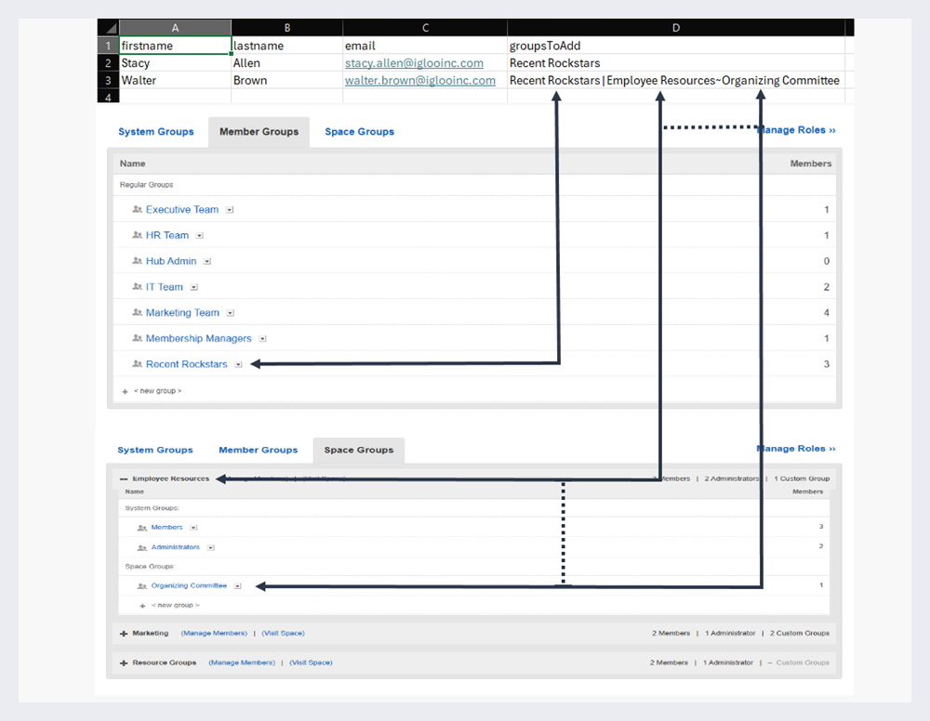Screen dimensions: 930x721
Task: Click the group icon next to Organizing Committee
Action: pos(142,586)
